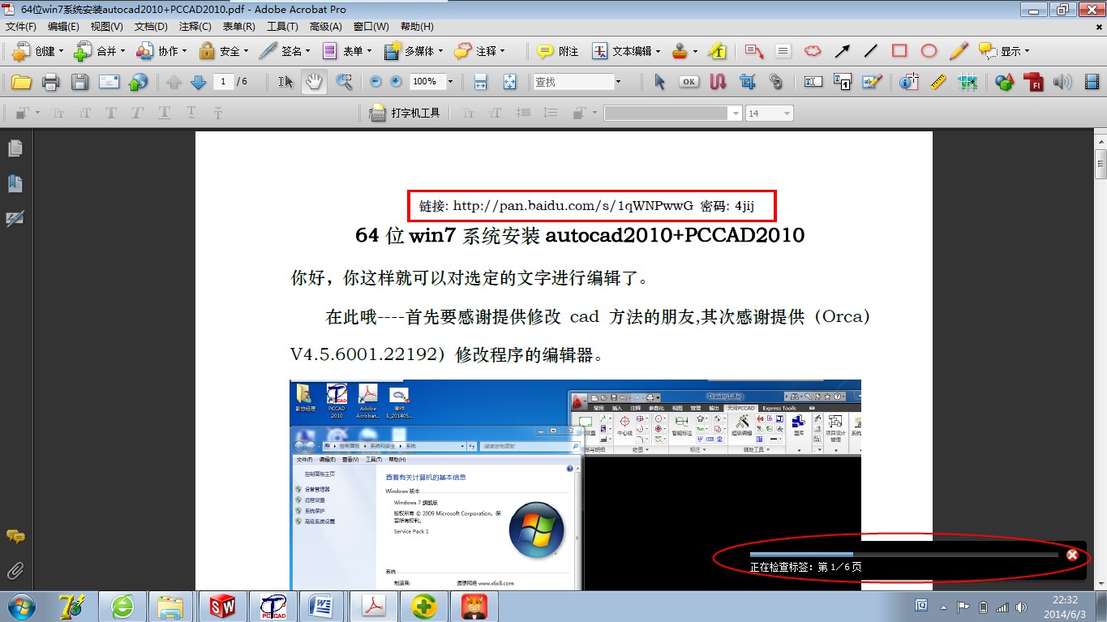This screenshot has height=622, width=1107.
Task: Click the email envelope icon in the toolbar
Action: (x=109, y=82)
